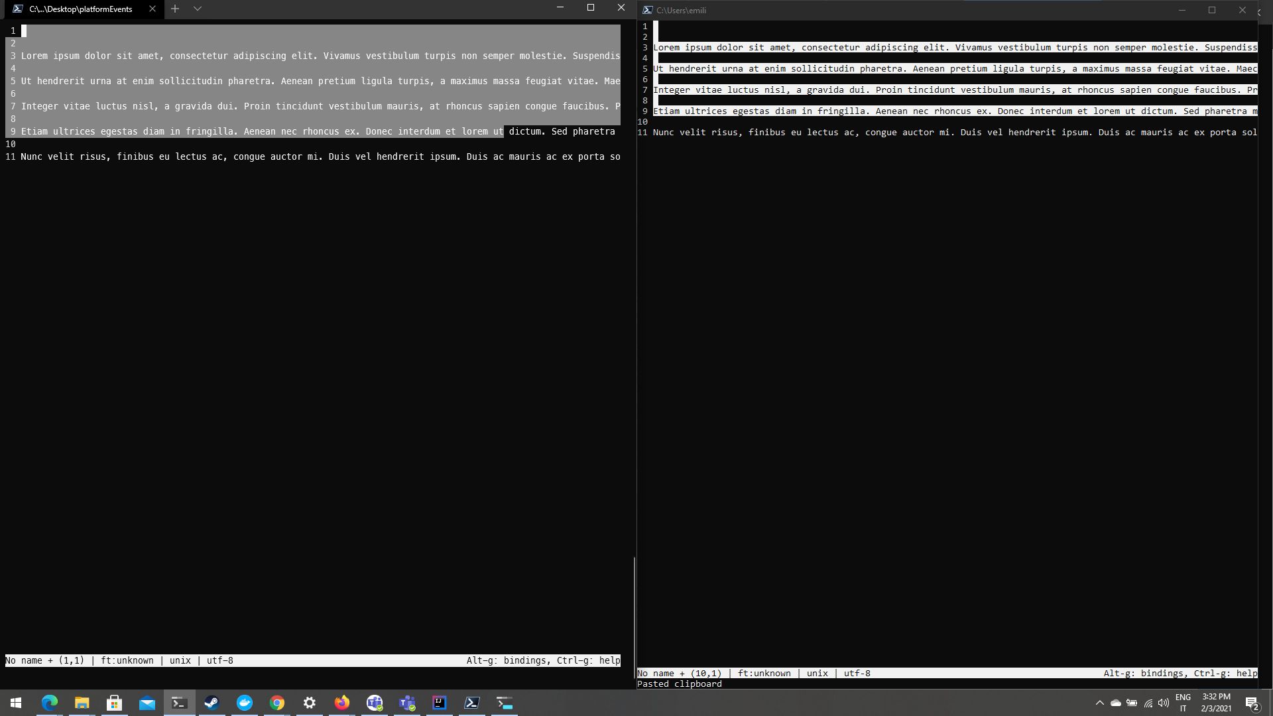Open IntelliJ IDEA taskbar icon
1273x716 pixels.
click(440, 703)
